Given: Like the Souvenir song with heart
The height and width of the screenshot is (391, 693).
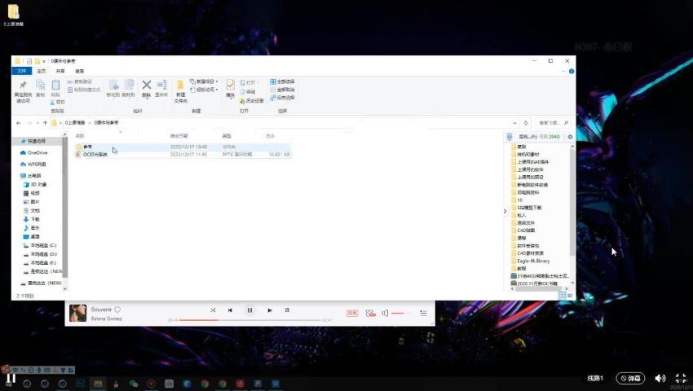Looking at the screenshot, I should click(x=117, y=310).
